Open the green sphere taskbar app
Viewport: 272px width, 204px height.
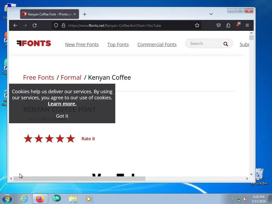point(57,199)
